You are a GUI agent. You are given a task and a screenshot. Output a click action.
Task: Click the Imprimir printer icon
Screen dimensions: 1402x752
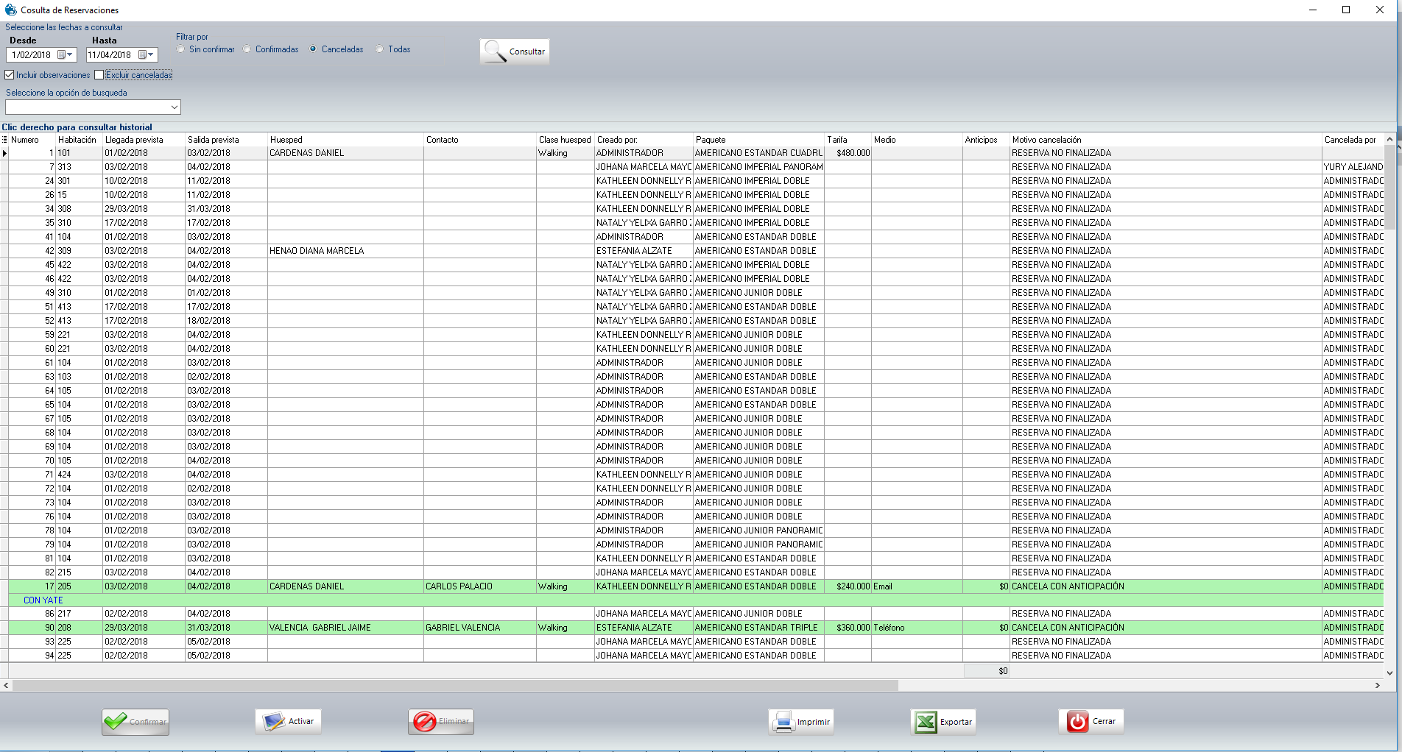(x=783, y=722)
